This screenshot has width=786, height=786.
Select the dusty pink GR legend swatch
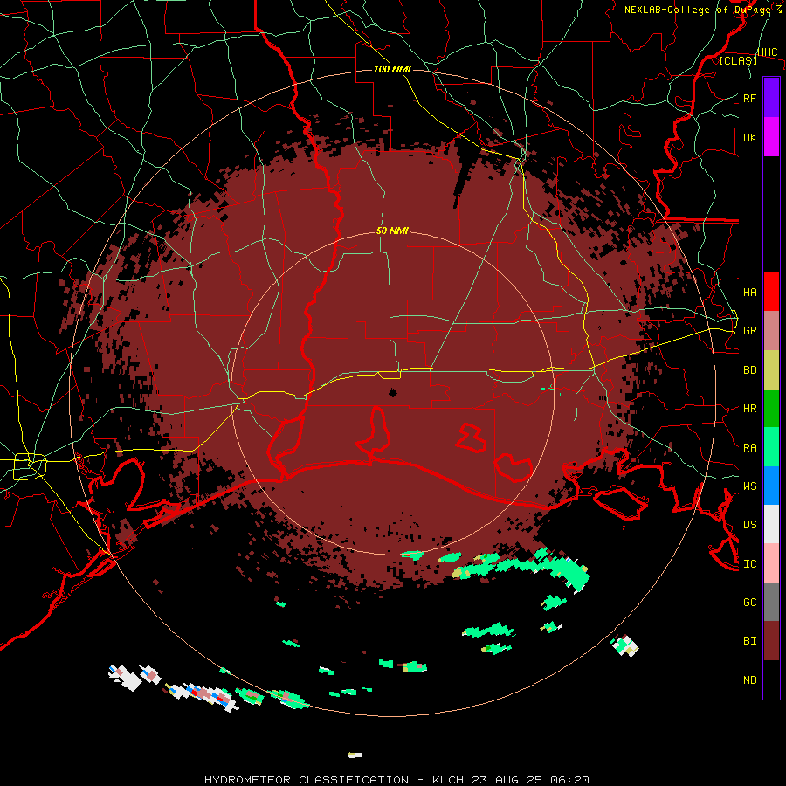(771, 331)
